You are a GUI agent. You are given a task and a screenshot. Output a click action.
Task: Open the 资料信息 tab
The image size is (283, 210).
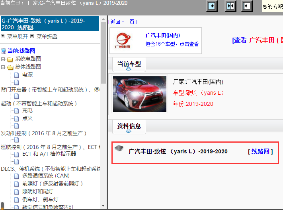click(129, 127)
